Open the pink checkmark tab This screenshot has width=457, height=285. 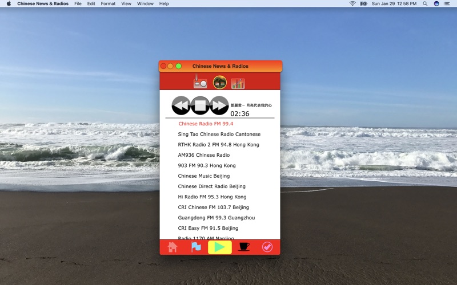click(267, 247)
